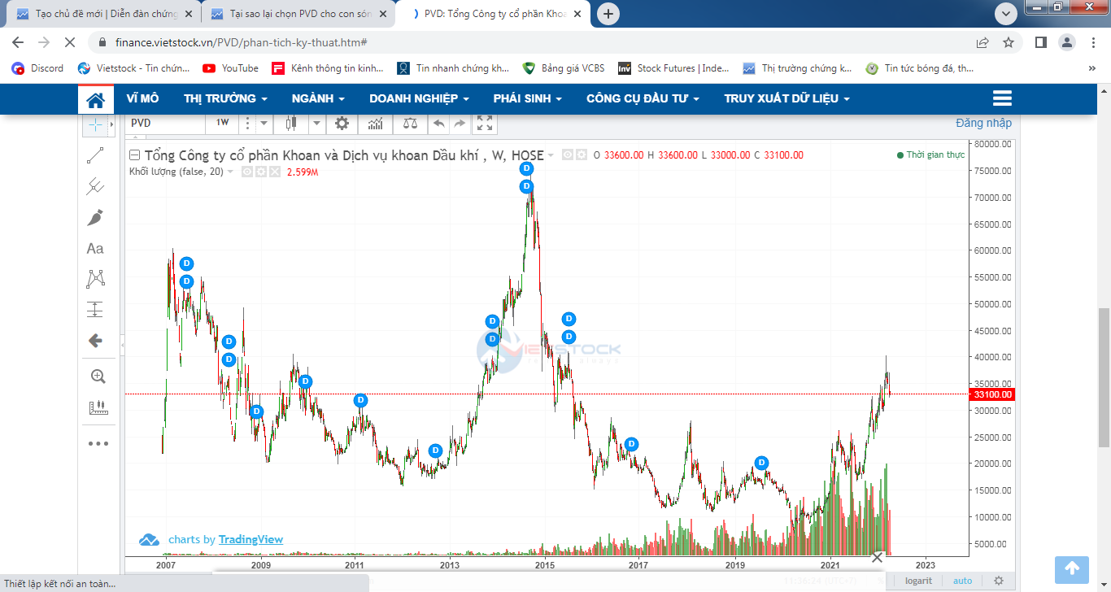1111x592 pixels.
Task: Open candlestick chart style dropdown arrow
Action: (316, 124)
